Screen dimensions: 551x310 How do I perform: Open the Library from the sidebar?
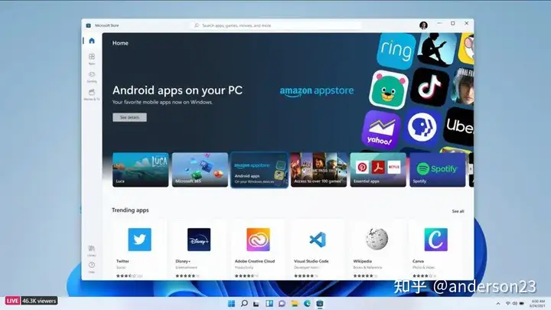(91, 250)
